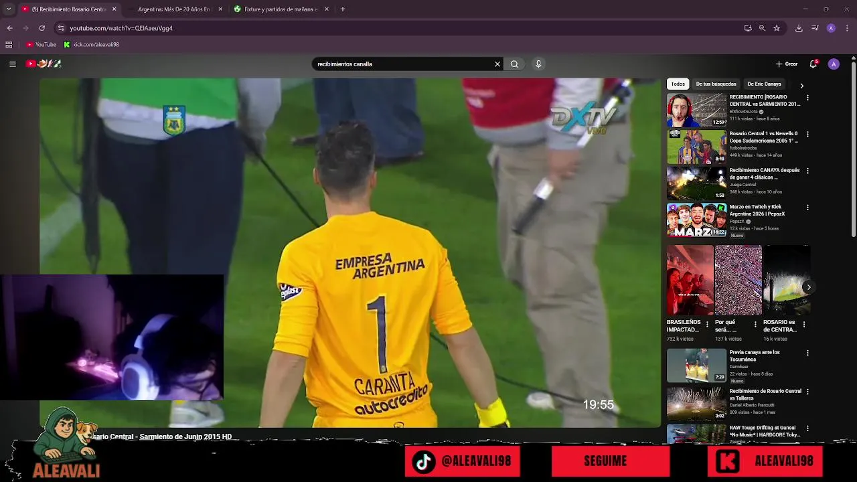Submit search with magnifying glass button
Screen dimensions: 857x482
514,64
